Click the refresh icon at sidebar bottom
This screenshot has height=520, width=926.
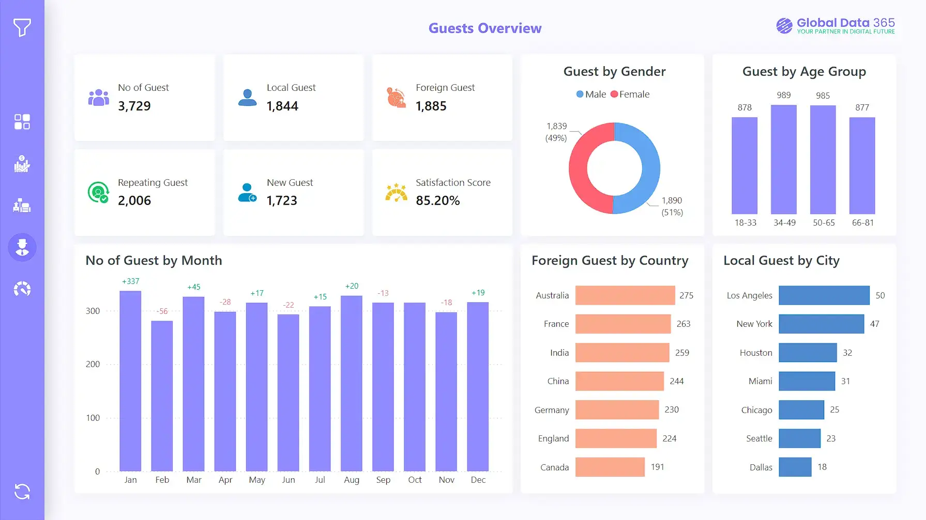(22, 491)
